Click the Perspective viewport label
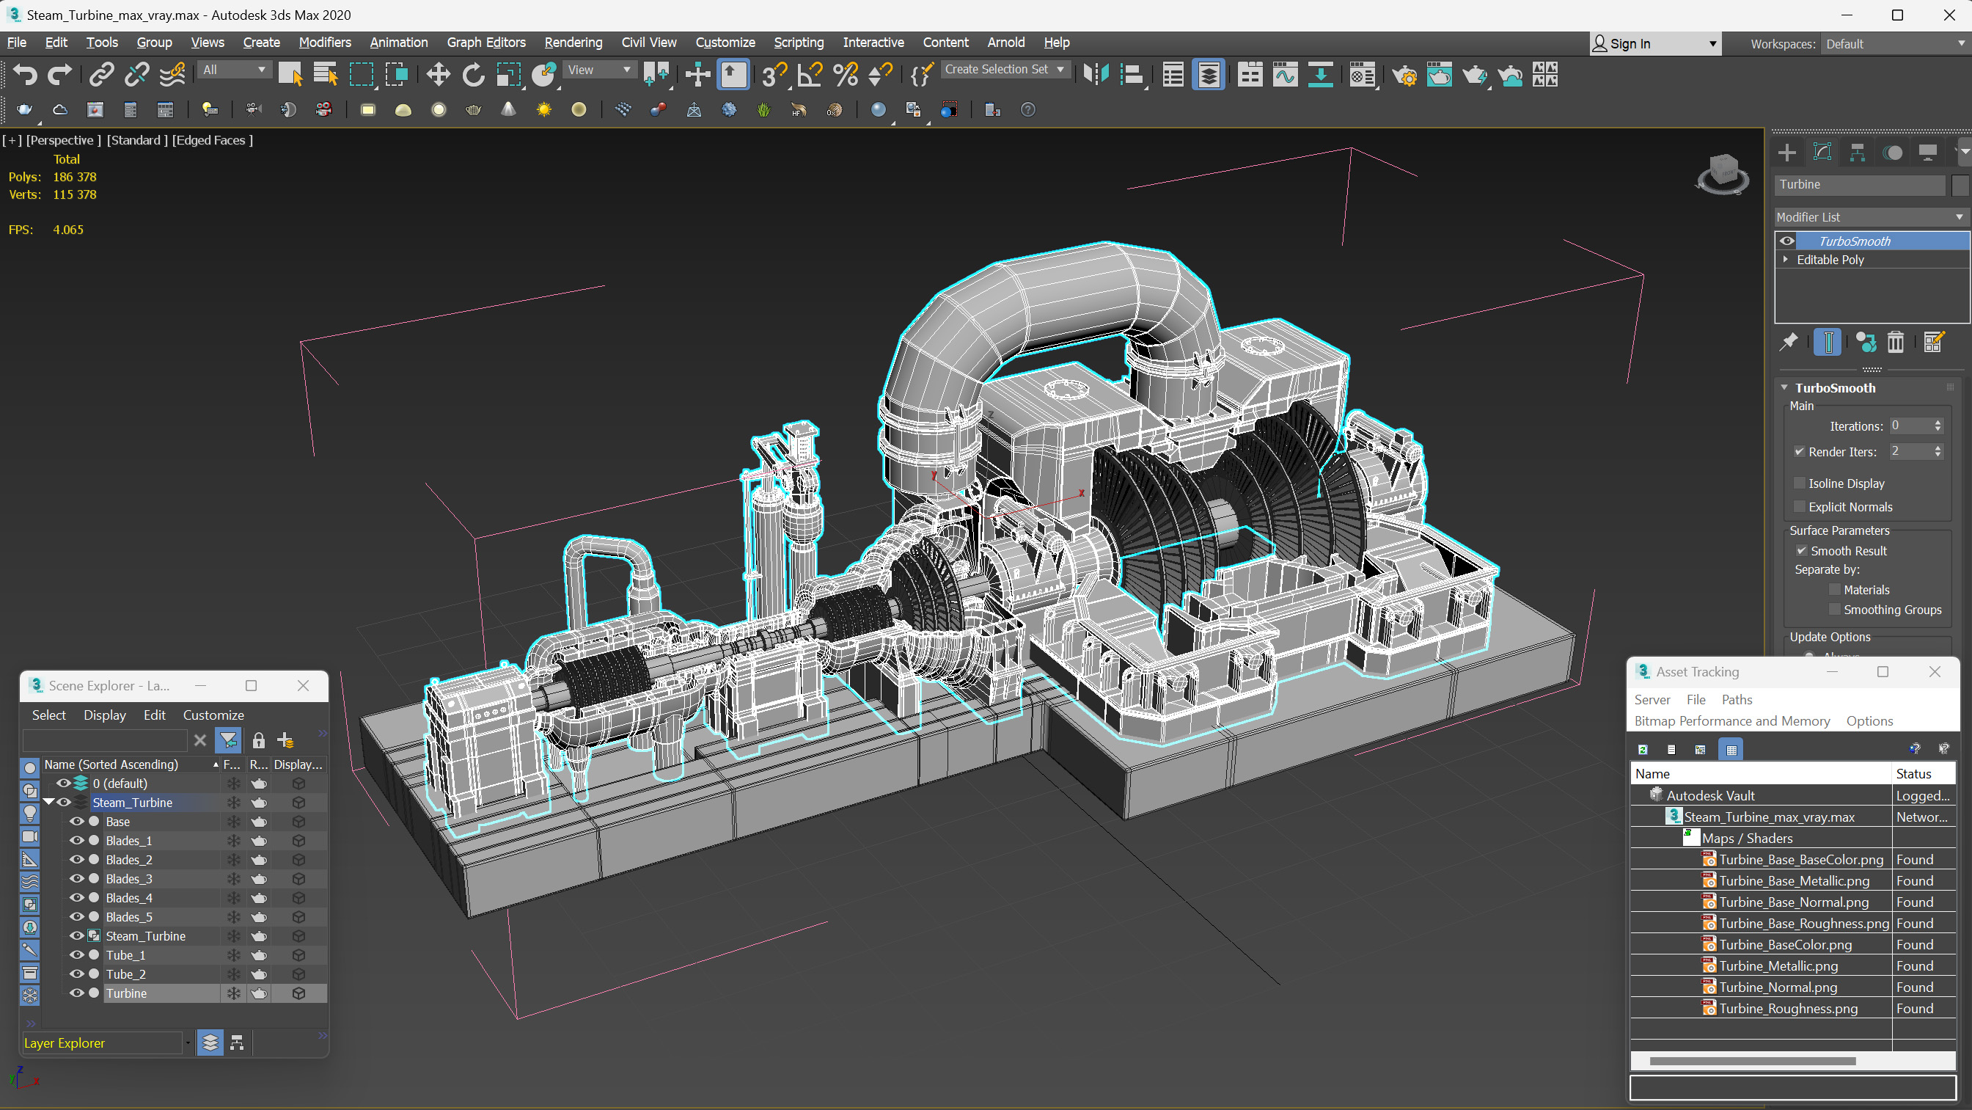1972x1110 pixels. pyautogui.click(x=64, y=140)
